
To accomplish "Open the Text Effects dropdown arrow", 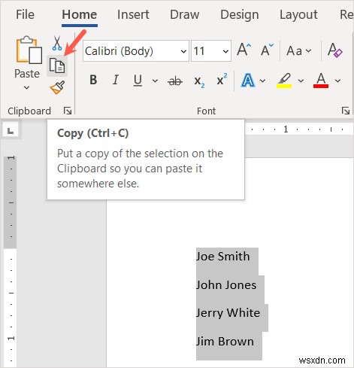I will (x=262, y=81).
